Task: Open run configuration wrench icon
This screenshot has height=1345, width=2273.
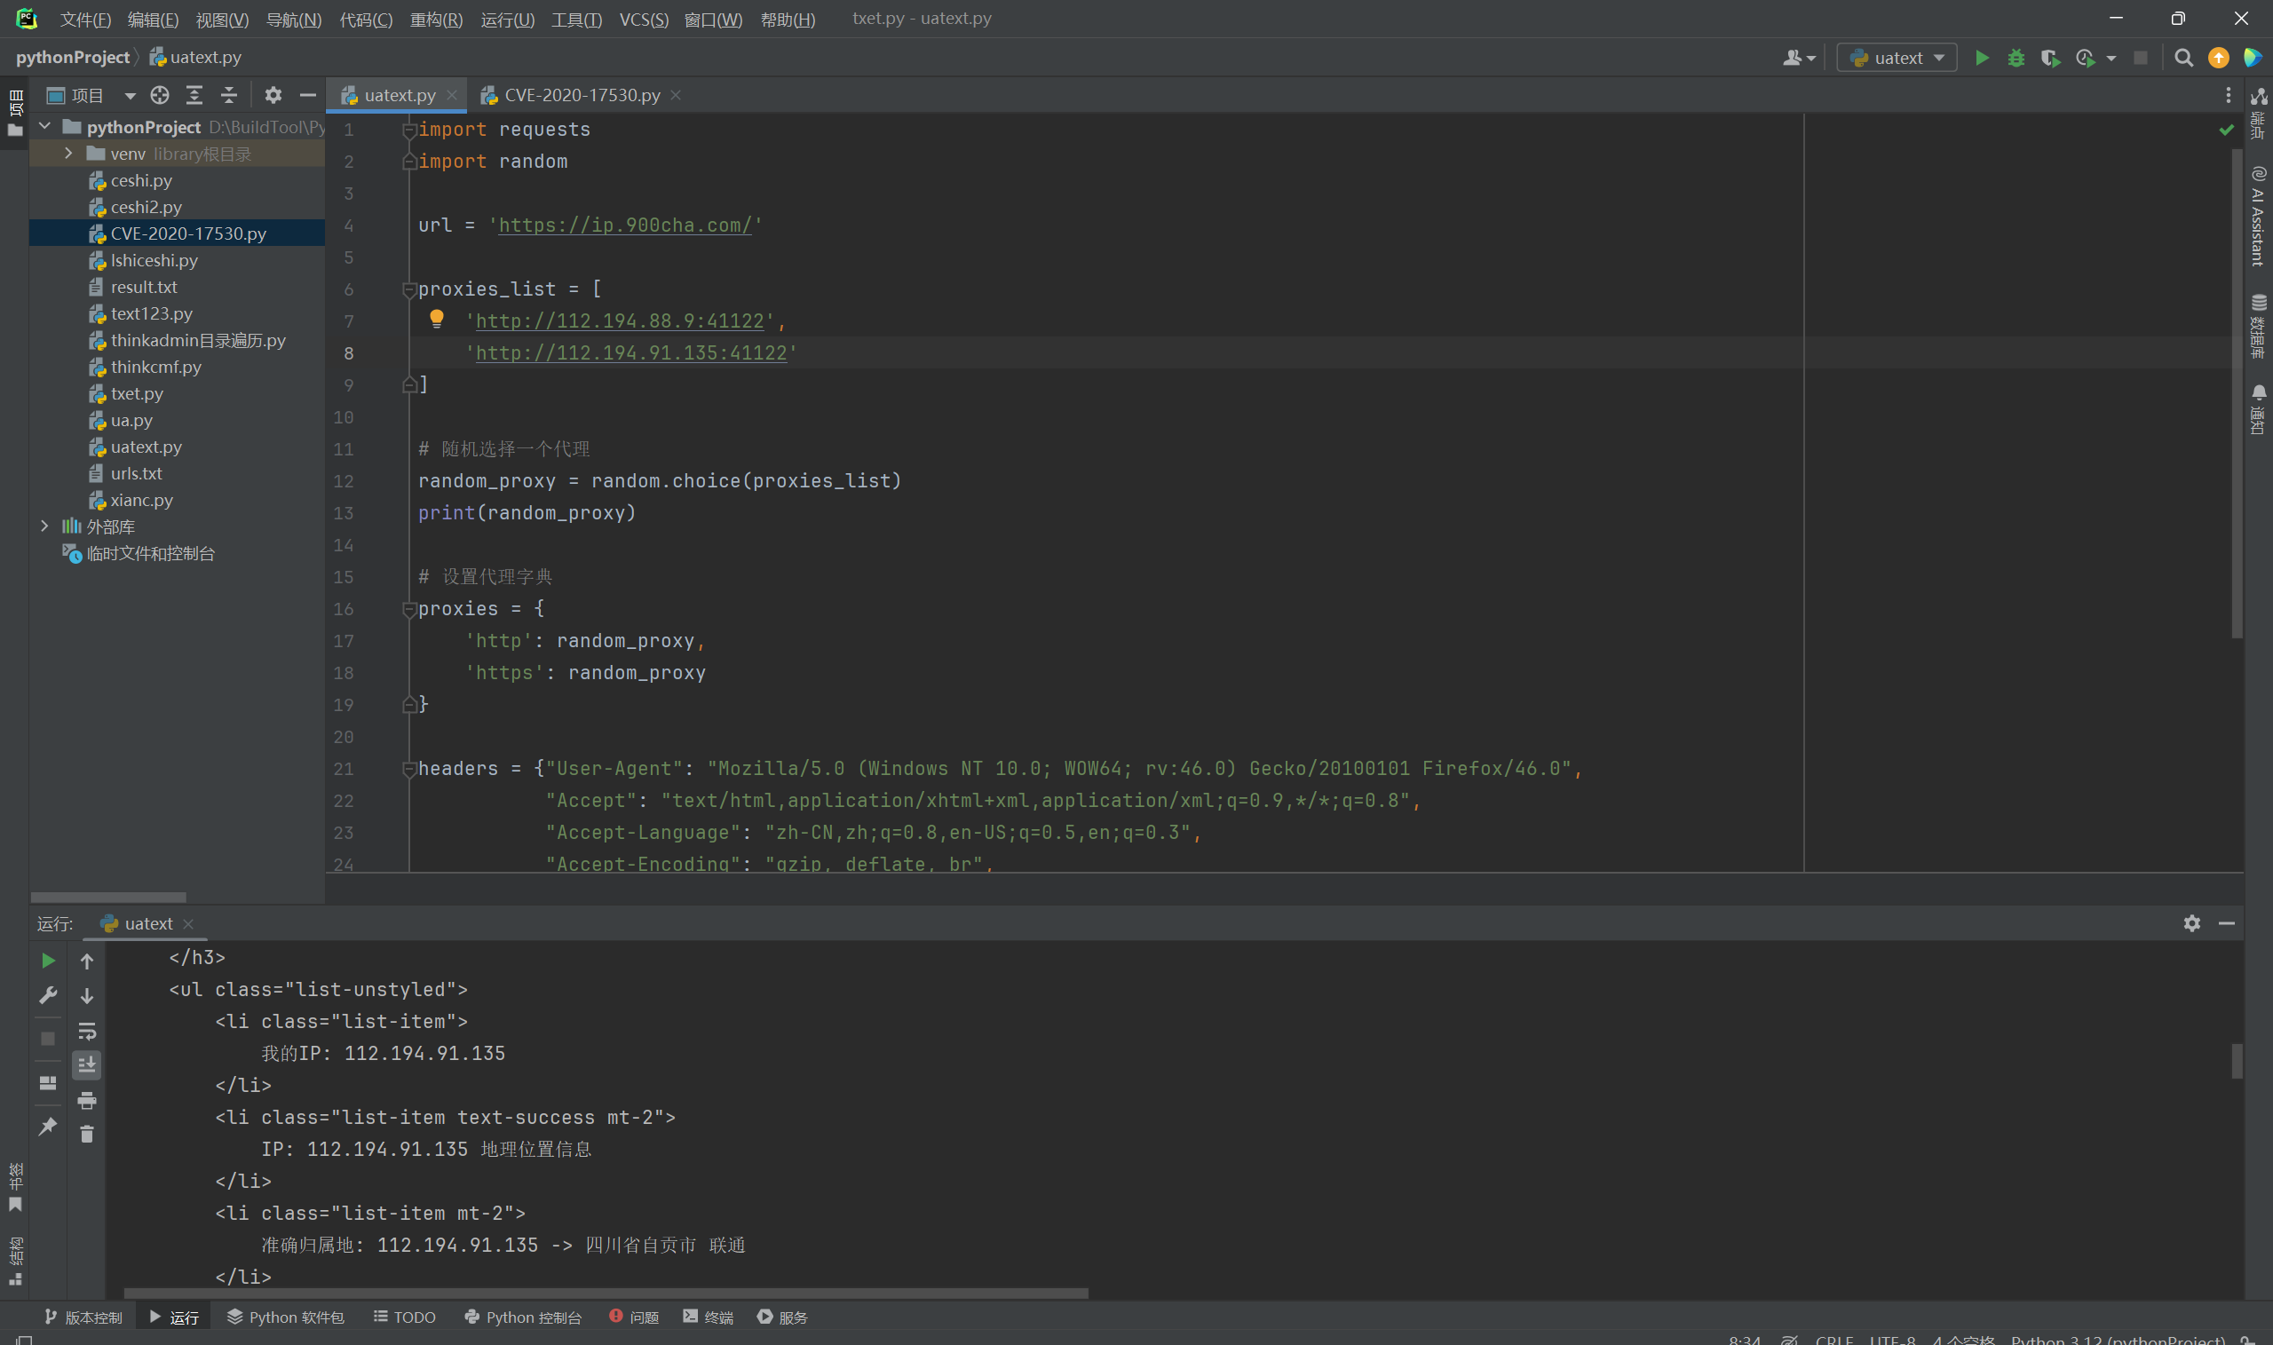Action: click(48, 995)
